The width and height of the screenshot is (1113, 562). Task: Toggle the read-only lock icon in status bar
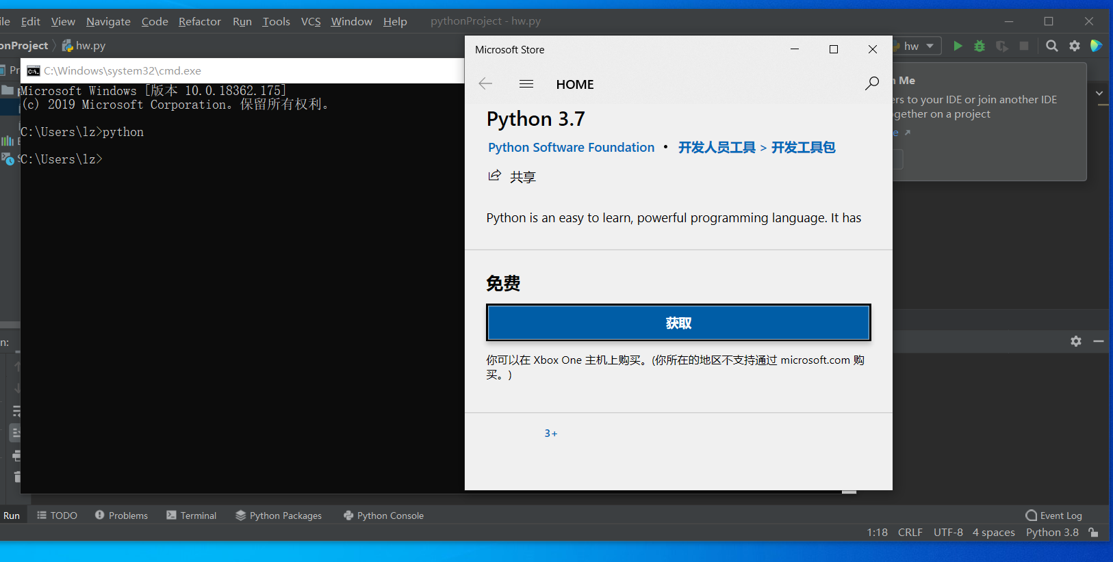pyautogui.click(x=1094, y=532)
